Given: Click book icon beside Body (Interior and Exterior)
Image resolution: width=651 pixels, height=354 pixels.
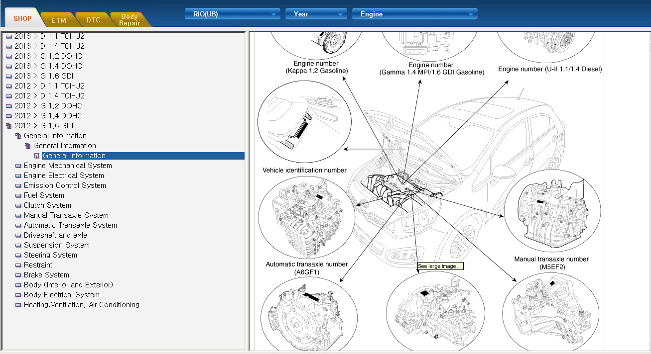Looking at the screenshot, I should tap(18, 285).
